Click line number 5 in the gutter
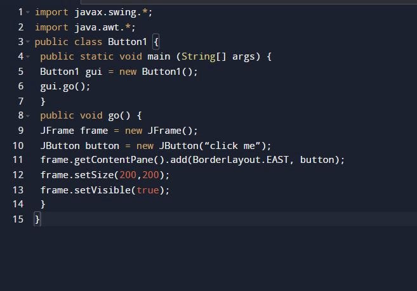 tap(21, 72)
